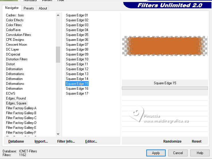Choose the Square Edge 03 filter
This screenshot has height=159, width=212.
pos(77,25)
